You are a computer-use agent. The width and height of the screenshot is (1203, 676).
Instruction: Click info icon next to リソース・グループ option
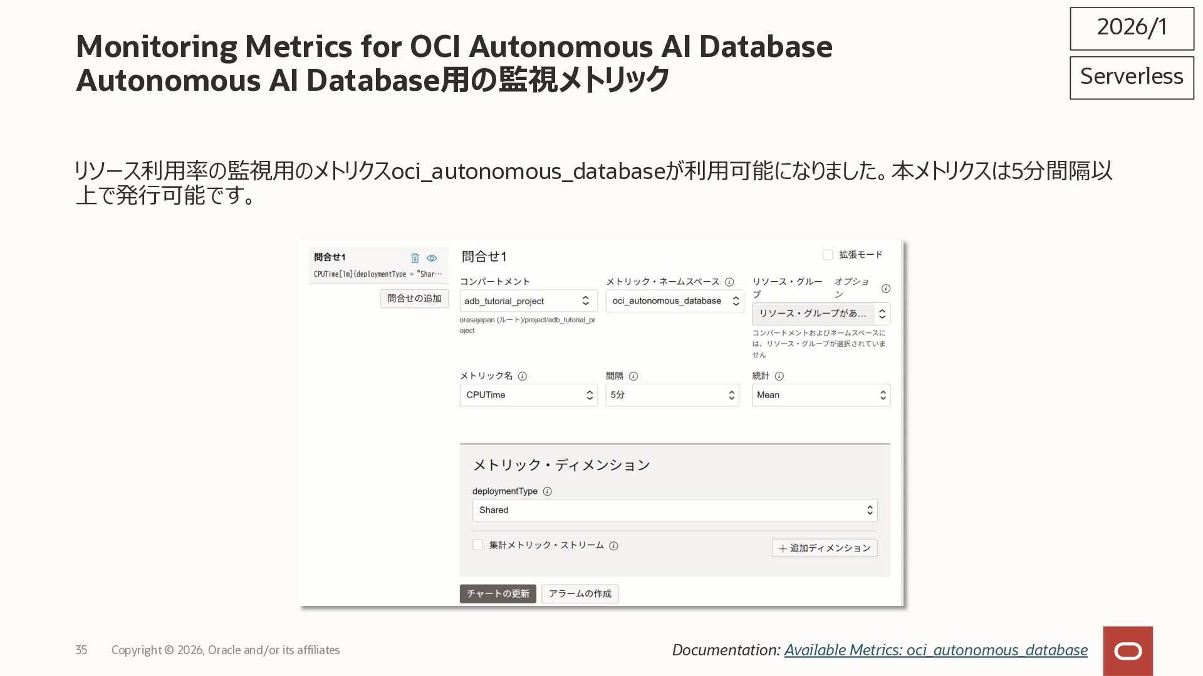[x=886, y=289]
